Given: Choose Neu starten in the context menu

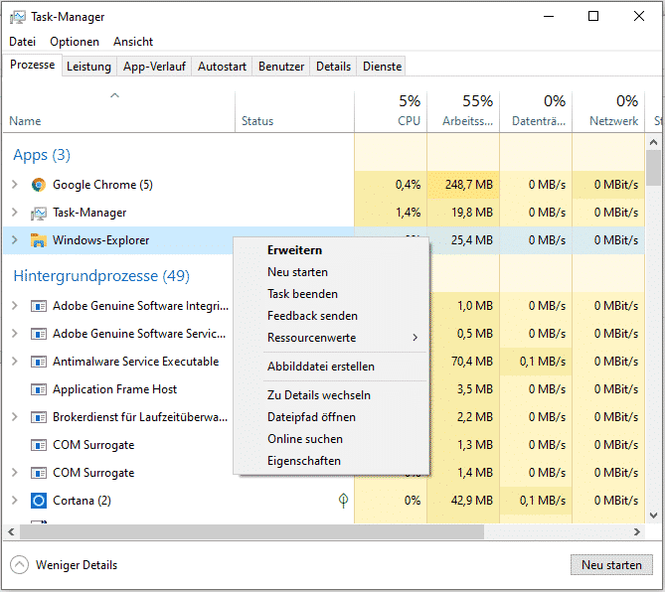Looking at the screenshot, I should tap(332, 272).
